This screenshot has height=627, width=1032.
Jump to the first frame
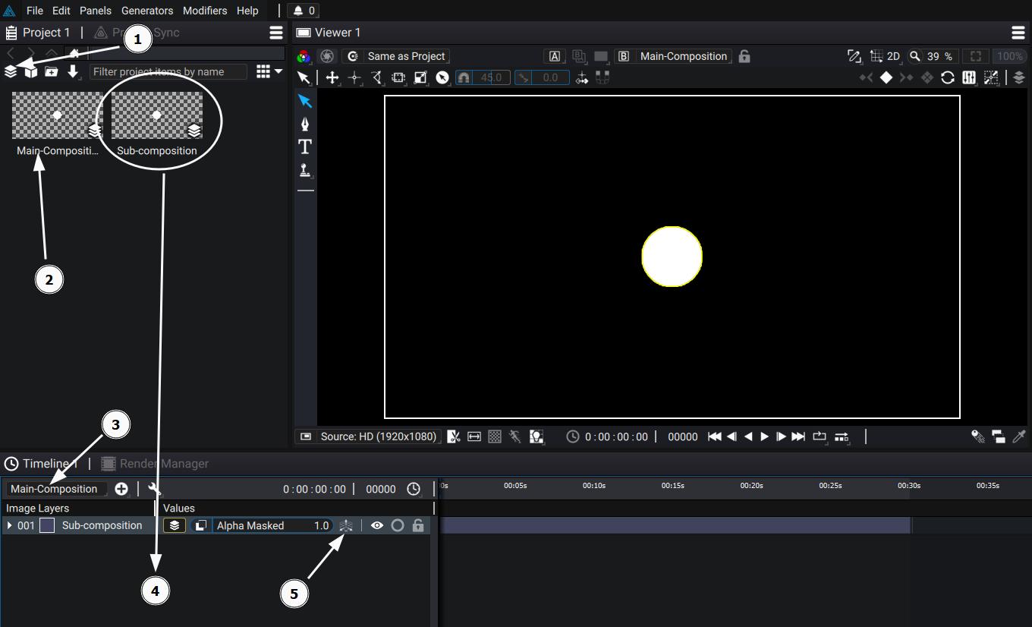[x=714, y=436]
